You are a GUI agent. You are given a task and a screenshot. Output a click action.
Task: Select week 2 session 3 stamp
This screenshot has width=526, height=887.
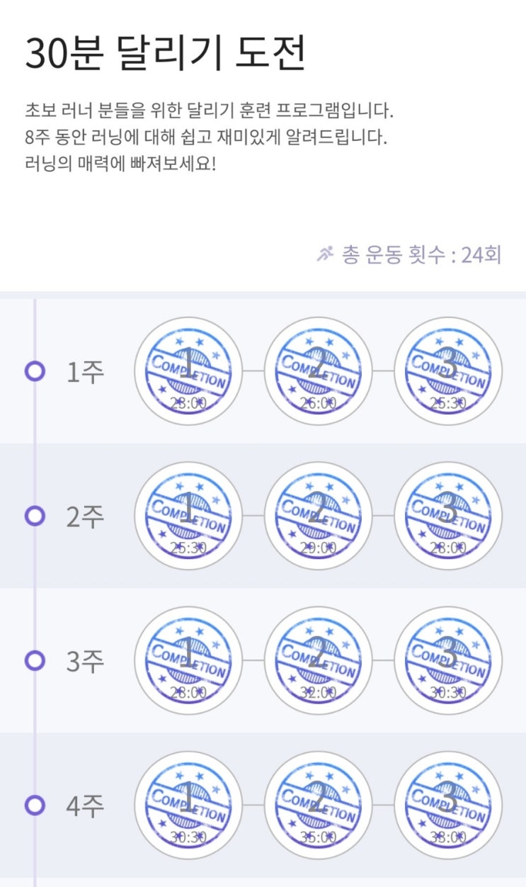(x=447, y=516)
